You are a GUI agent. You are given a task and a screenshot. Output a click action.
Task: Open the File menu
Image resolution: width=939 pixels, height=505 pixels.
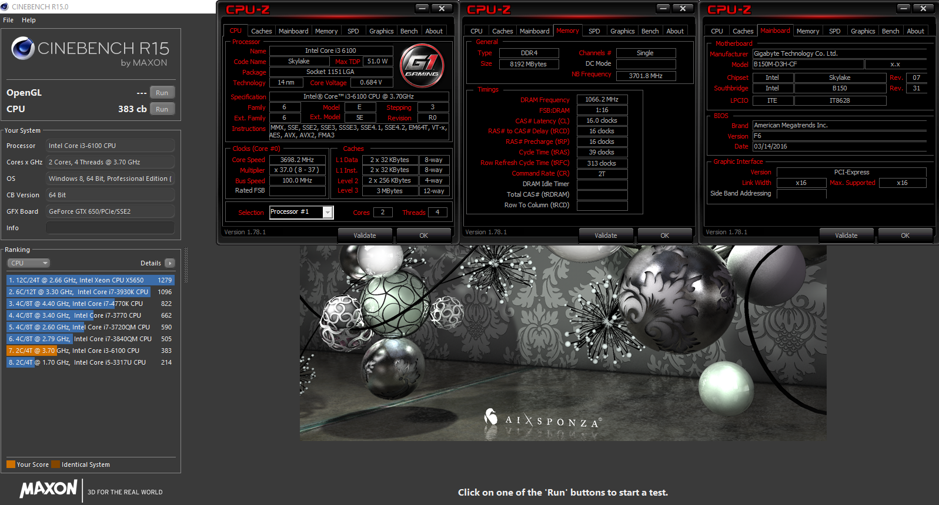(x=8, y=20)
